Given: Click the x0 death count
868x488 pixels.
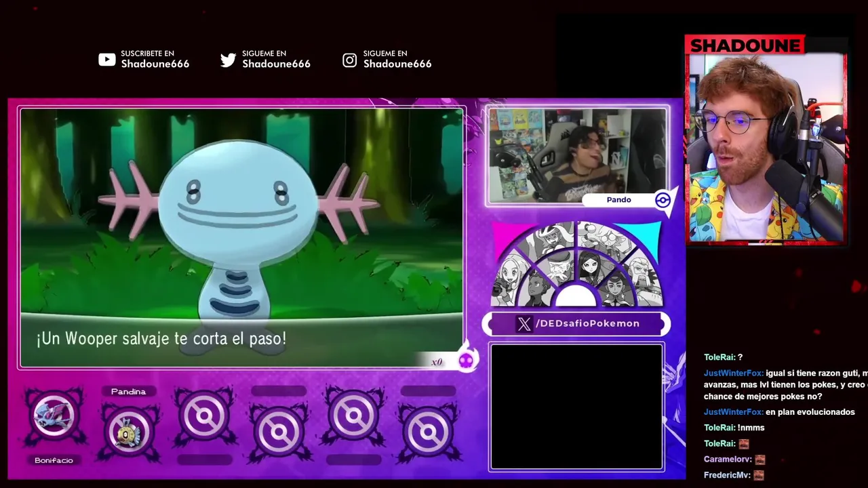Looking at the screenshot, I should click(437, 362).
